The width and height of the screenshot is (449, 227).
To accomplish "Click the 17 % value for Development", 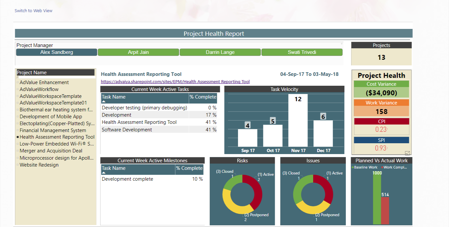I will pos(211,115).
